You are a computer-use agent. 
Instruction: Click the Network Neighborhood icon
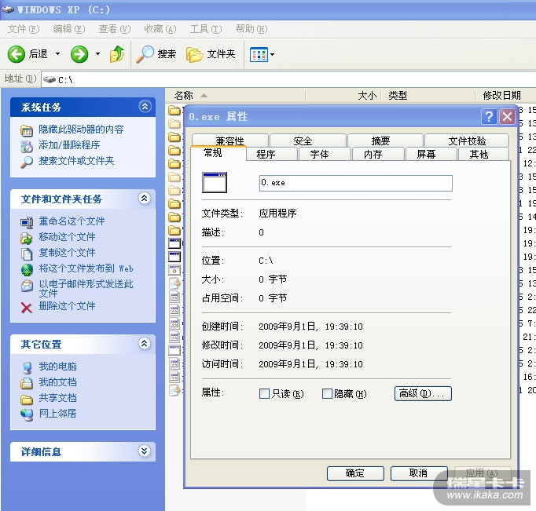[x=27, y=414]
